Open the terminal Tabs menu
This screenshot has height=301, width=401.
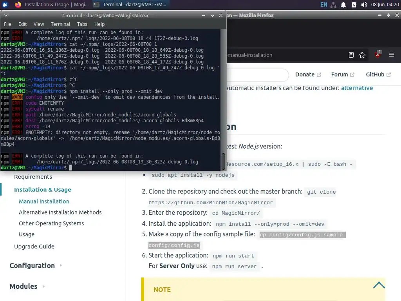[x=82, y=24]
